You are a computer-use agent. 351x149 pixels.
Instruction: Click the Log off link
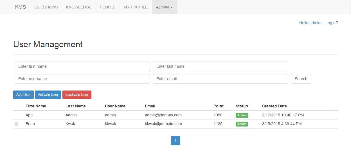pyautogui.click(x=332, y=23)
